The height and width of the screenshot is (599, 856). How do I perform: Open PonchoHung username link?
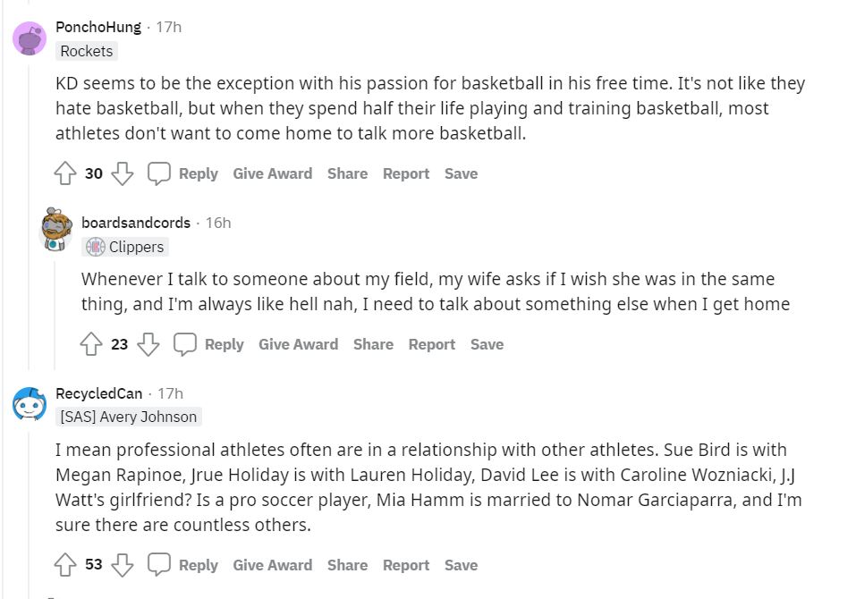tap(98, 27)
